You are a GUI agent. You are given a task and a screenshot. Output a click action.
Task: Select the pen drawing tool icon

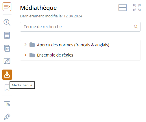tap(7, 117)
